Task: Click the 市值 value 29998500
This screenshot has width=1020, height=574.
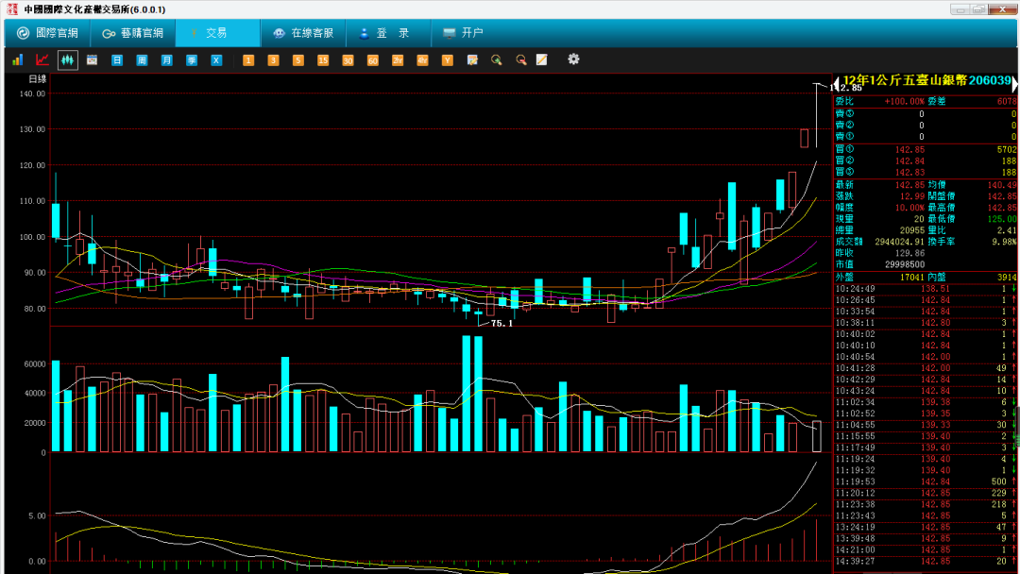Action: click(x=905, y=264)
